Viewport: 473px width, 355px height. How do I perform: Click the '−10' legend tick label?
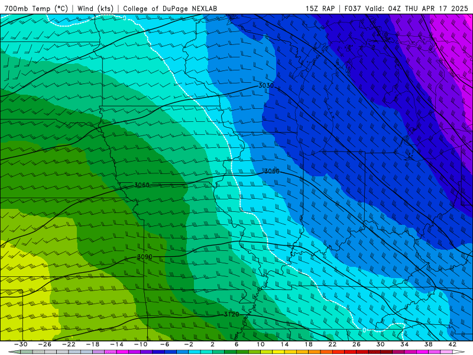[x=141, y=344]
